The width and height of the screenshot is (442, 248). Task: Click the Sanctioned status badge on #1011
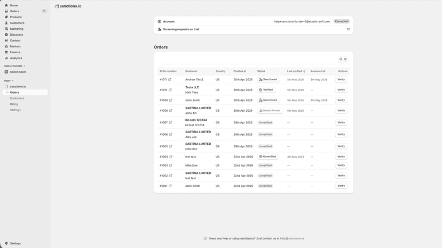point(268,80)
